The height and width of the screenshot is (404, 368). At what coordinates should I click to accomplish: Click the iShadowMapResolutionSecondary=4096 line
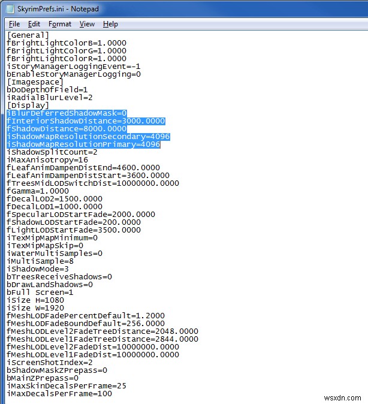[88, 137]
